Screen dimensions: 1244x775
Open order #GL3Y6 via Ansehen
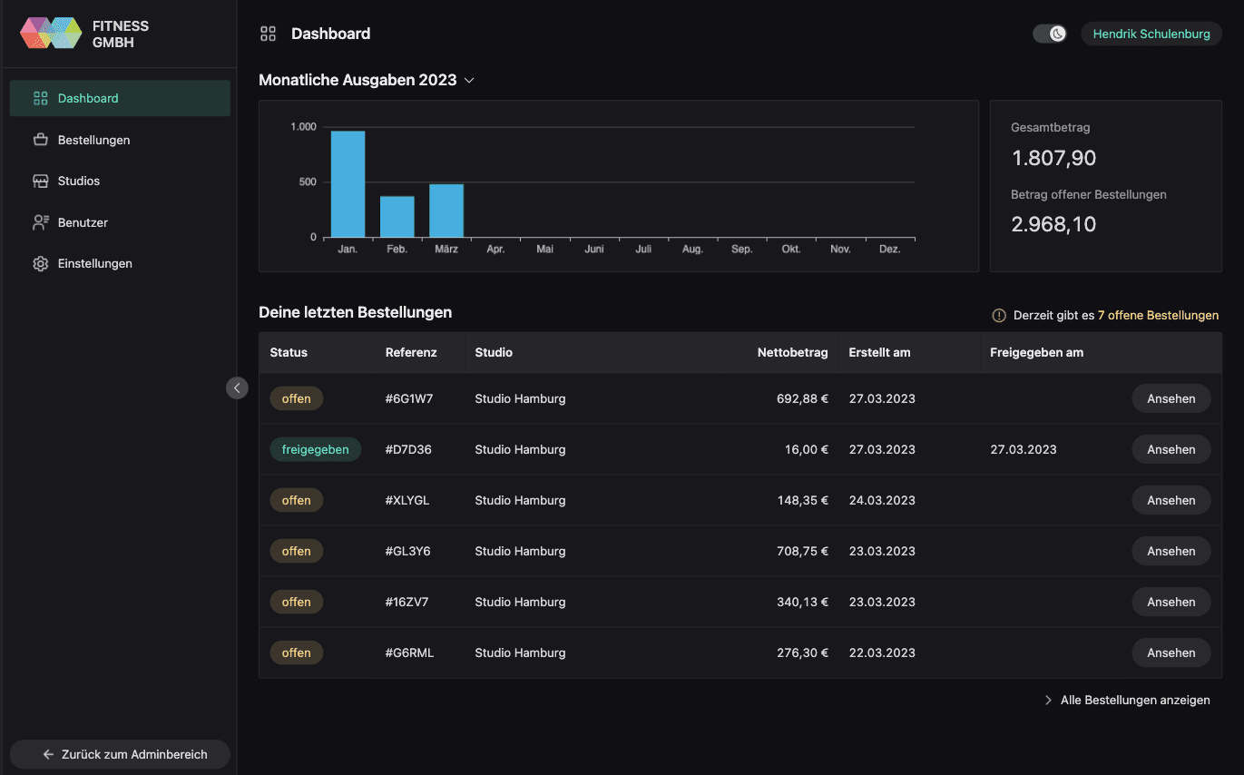click(1171, 551)
